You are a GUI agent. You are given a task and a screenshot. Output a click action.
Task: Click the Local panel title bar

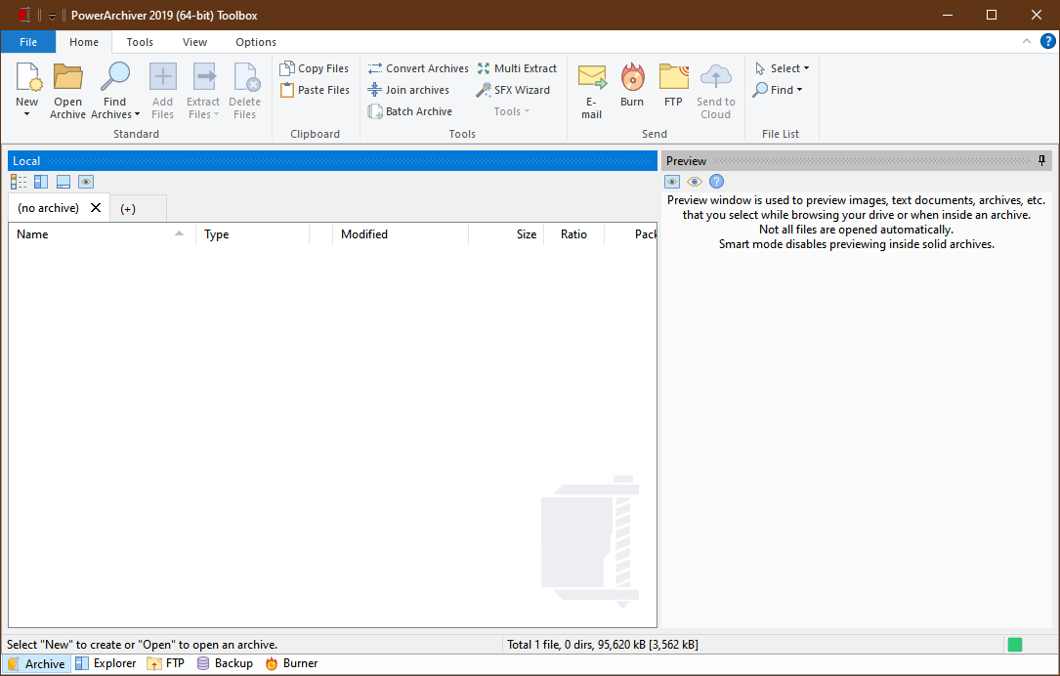[x=332, y=161]
